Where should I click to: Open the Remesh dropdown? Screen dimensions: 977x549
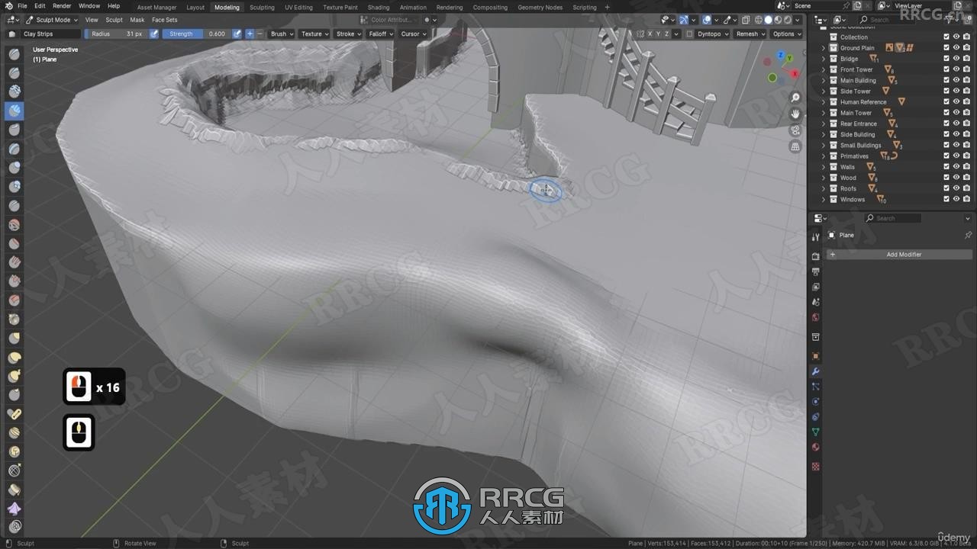tap(750, 34)
